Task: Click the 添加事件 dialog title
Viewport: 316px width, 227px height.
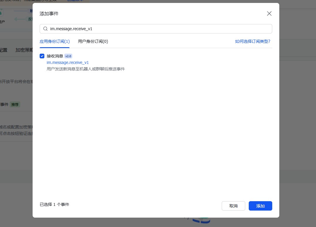Action: (49, 14)
